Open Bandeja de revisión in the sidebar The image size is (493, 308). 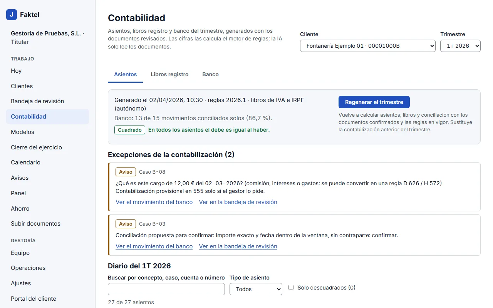[47, 101]
